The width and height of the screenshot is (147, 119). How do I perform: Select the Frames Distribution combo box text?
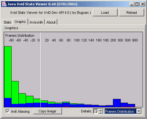pos(119,111)
